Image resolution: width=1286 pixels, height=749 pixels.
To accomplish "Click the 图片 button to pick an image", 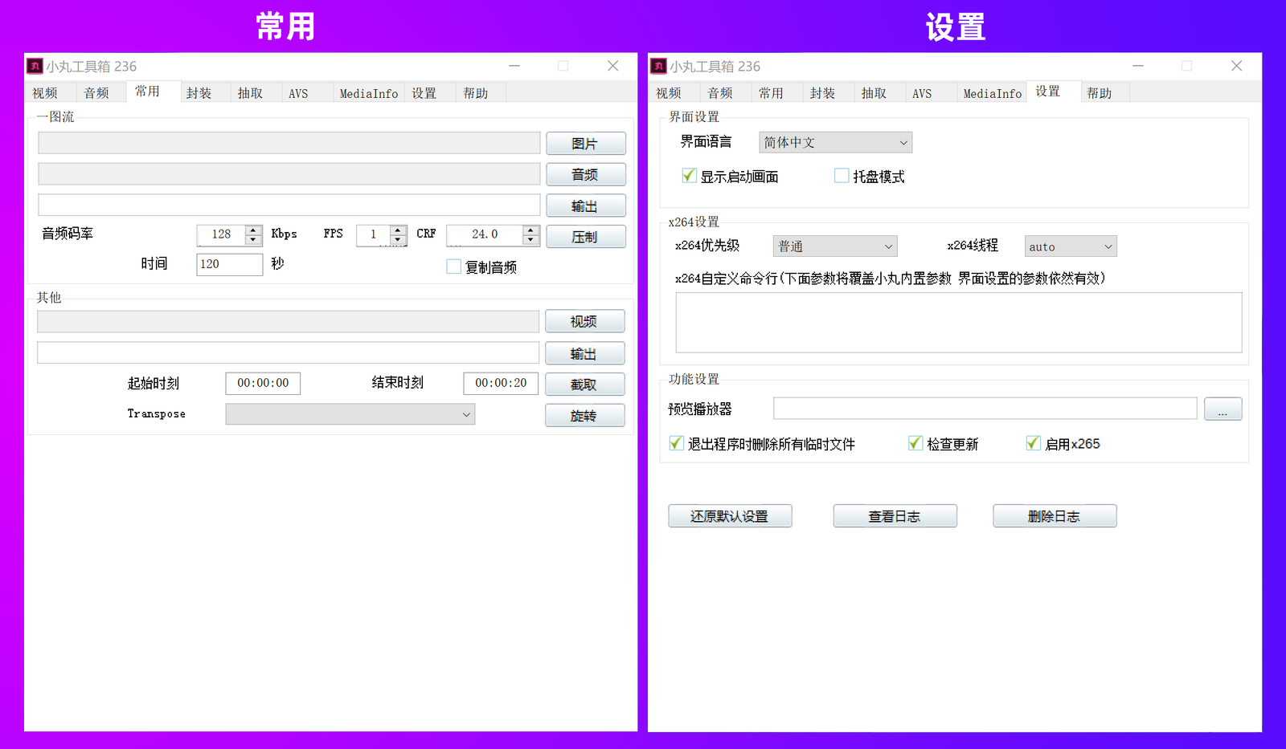I will (x=586, y=143).
